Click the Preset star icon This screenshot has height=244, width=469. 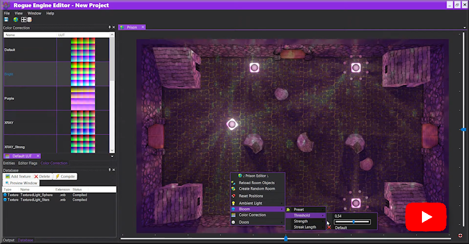tap(288, 210)
